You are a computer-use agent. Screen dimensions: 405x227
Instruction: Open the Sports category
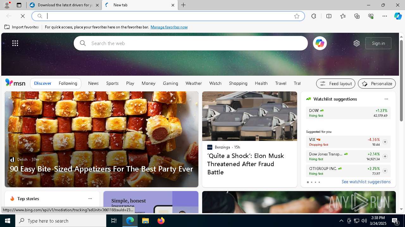(112, 83)
